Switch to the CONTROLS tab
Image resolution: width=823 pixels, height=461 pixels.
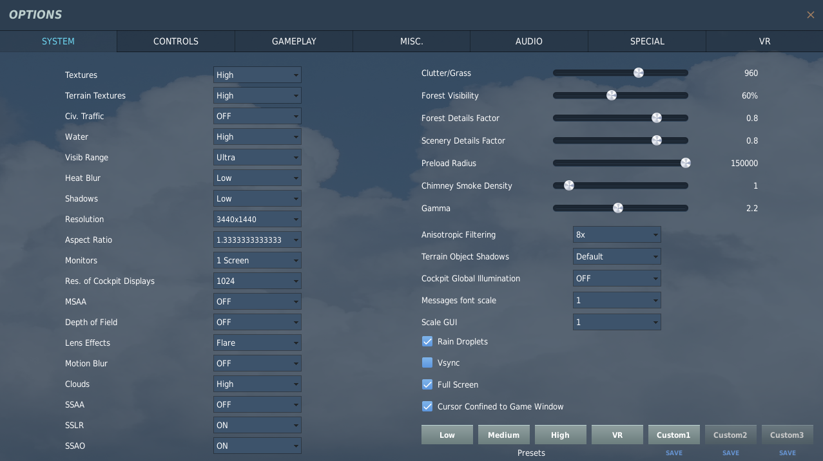176,41
